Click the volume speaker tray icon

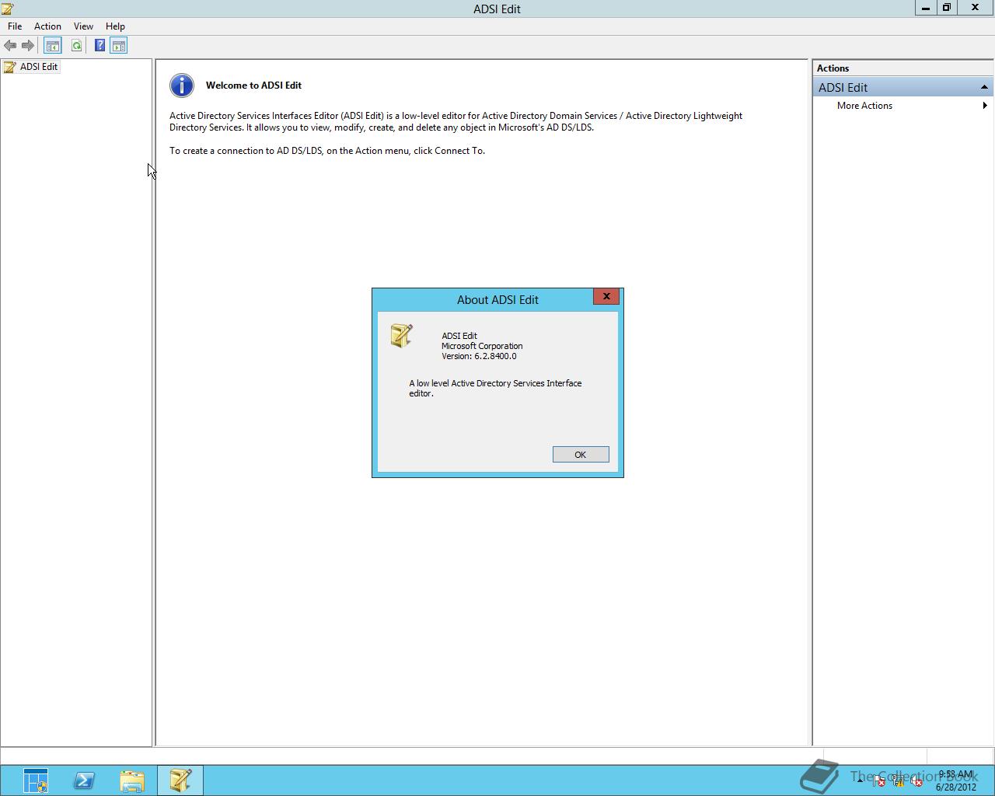(916, 781)
